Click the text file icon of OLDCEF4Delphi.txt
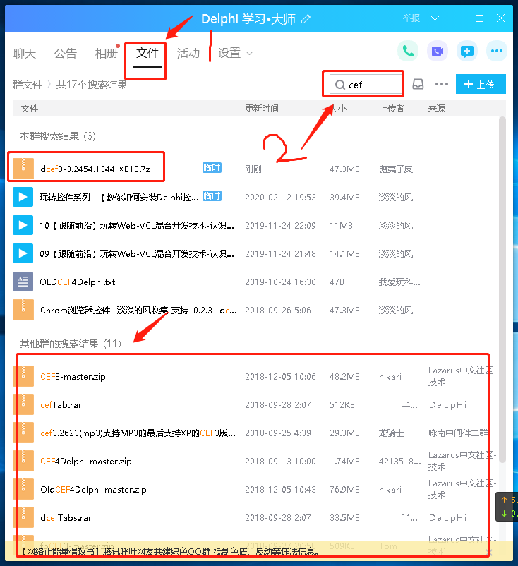This screenshot has height=566, width=518. 23,282
